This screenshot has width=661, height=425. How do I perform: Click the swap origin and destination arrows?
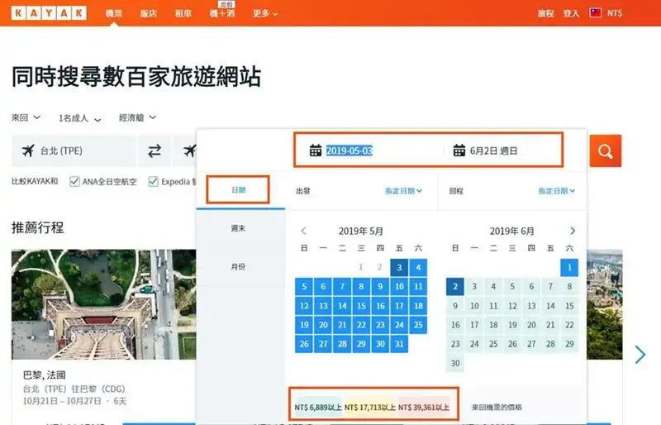(x=155, y=151)
